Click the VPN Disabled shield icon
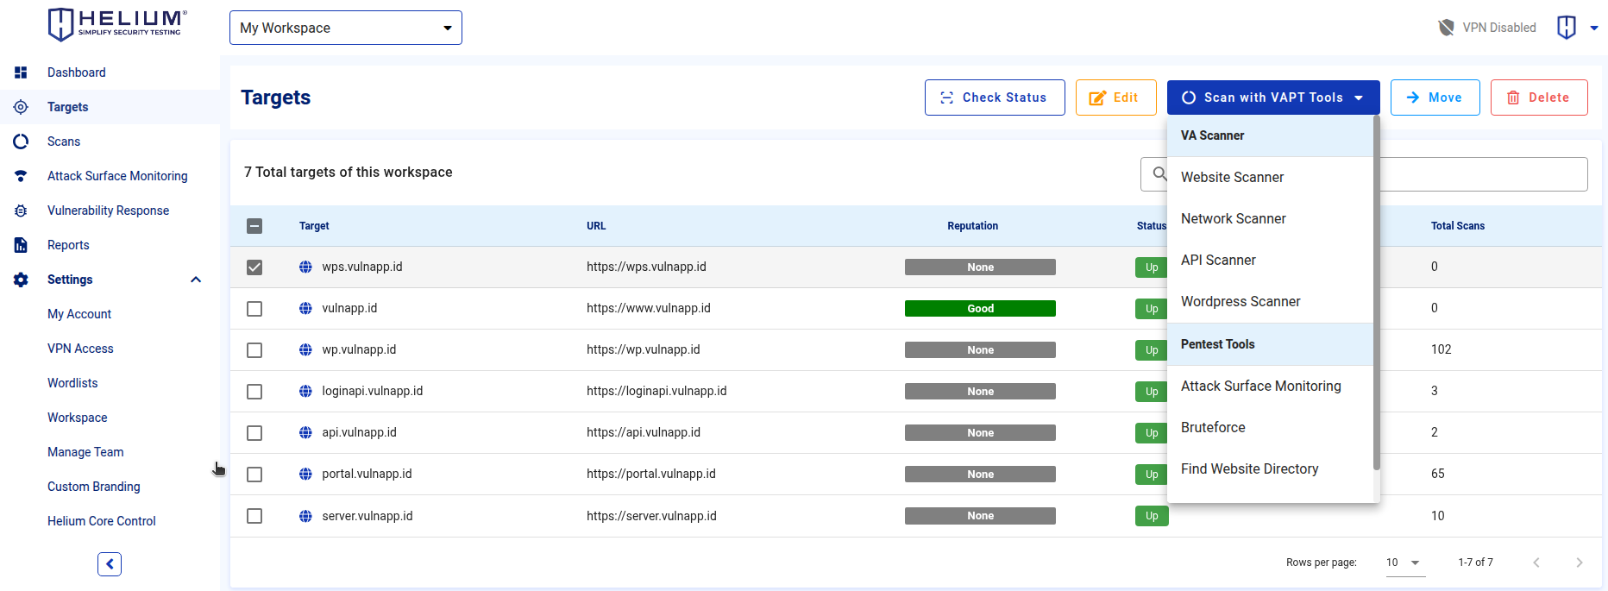The width and height of the screenshot is (1608, 591). tap(1446, 28)
